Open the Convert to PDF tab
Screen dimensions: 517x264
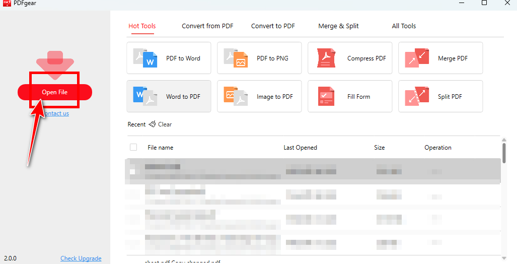[273, 26]
